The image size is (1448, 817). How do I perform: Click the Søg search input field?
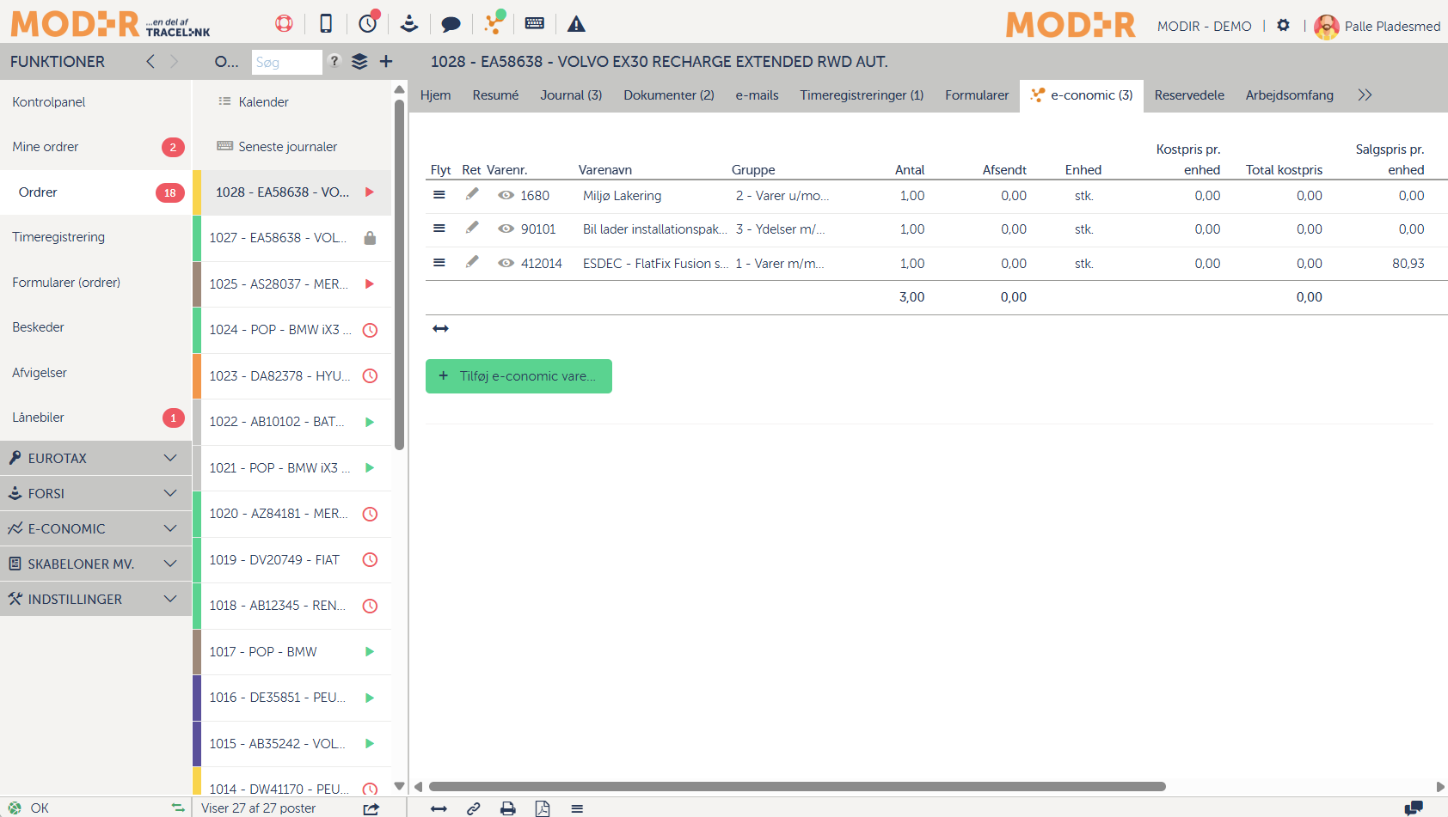(286, 63)
